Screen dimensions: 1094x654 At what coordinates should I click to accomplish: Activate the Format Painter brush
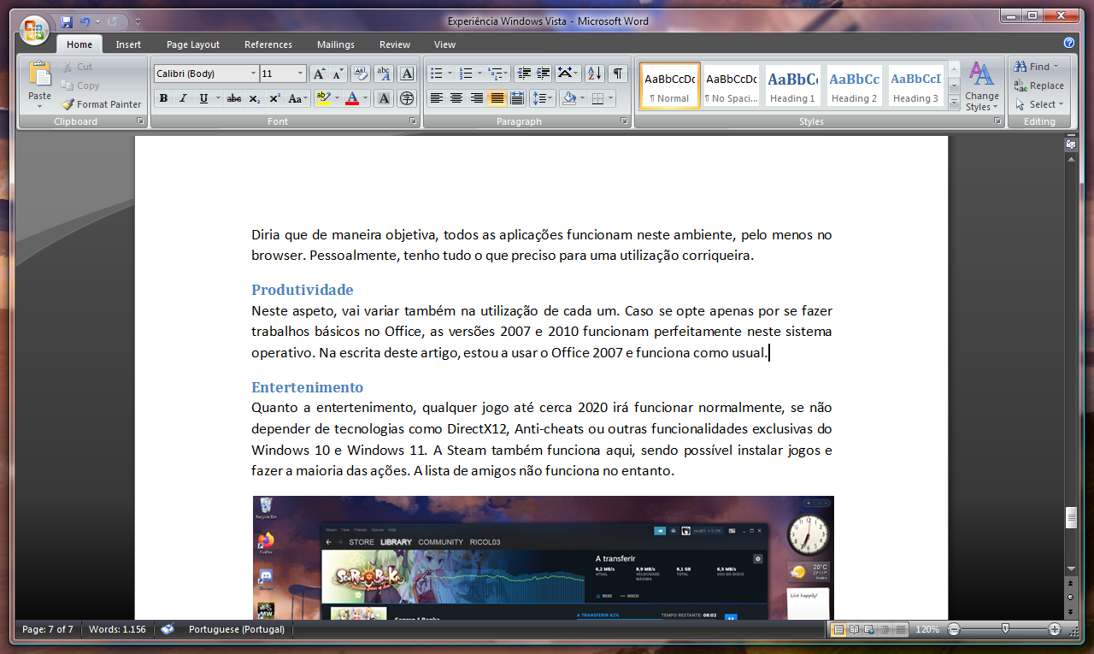click(x=101, y=104)
